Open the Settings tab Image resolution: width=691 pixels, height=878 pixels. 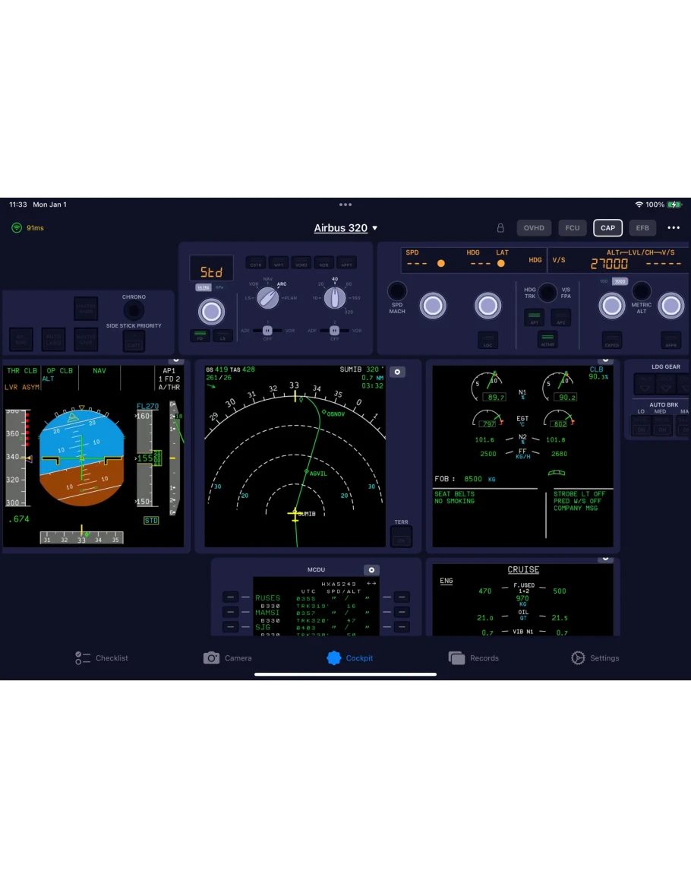point(595,658)
